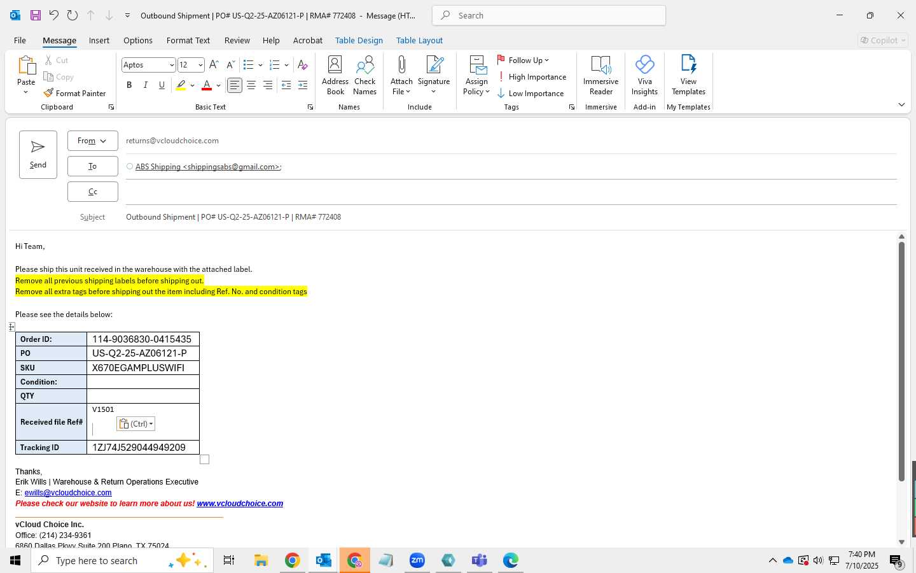Image resolution: width=916 pixels, height=573 pixels.
Task: Click Check Names
Action: point(365,75)
